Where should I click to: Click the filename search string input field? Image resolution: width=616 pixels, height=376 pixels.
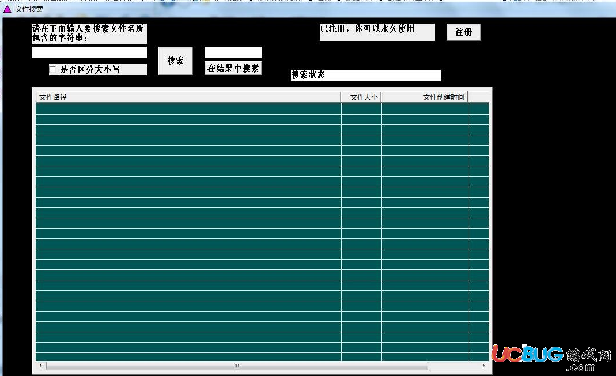click(89, 52)
